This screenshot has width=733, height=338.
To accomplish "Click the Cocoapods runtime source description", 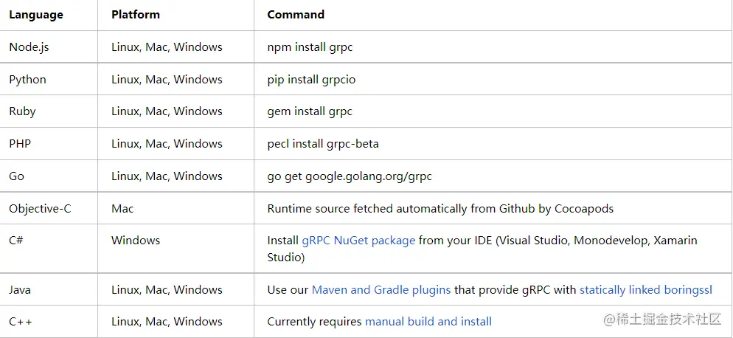I will click(440, 208).
